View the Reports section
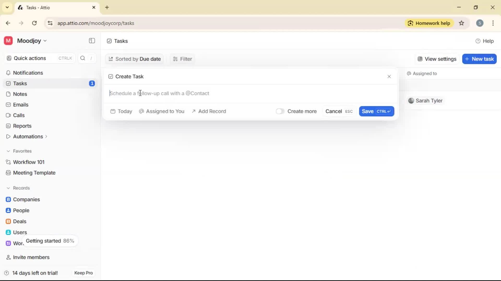The image size is (501, 281). [x=22, y=126]
